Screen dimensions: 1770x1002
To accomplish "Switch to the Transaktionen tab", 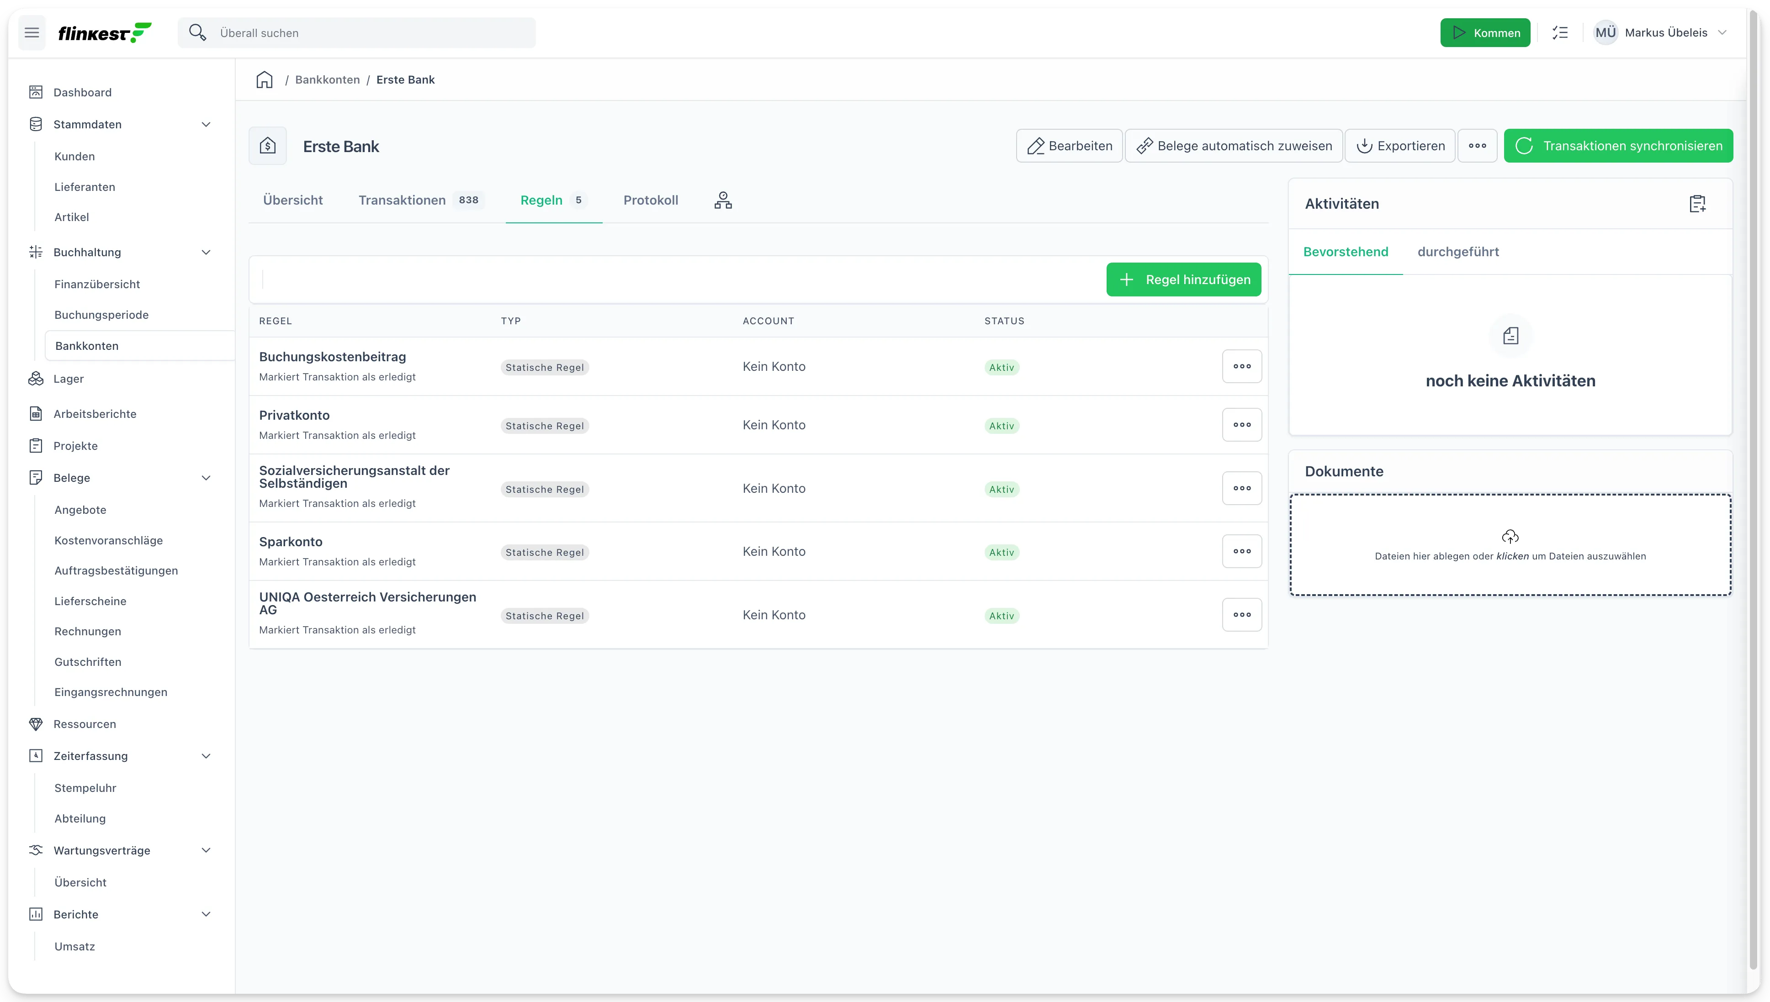I will pos(421,200).
